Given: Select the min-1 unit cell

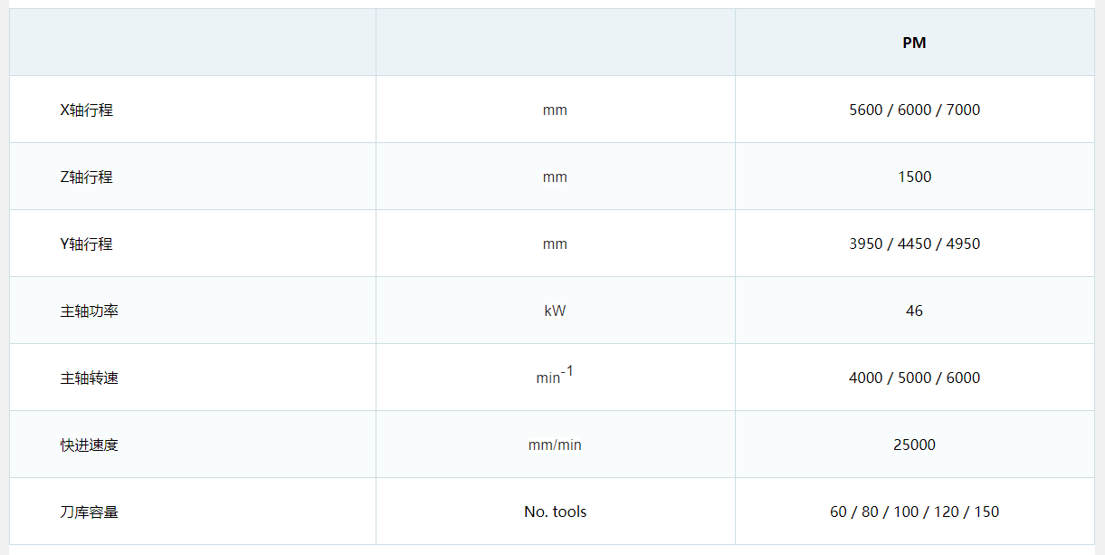Looking at the screenshot, I should click(555, 376).
